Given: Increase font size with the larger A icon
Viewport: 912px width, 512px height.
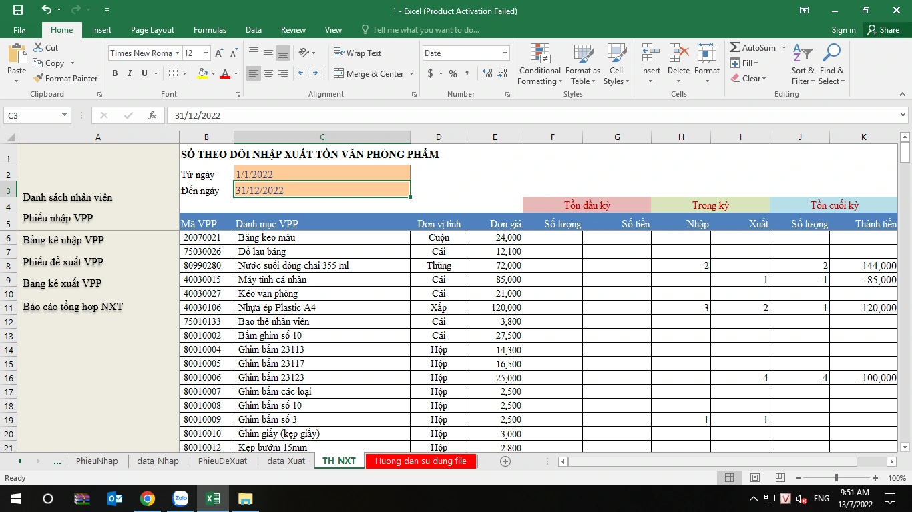Looking at the screenshot, I should tap(219, 53).
